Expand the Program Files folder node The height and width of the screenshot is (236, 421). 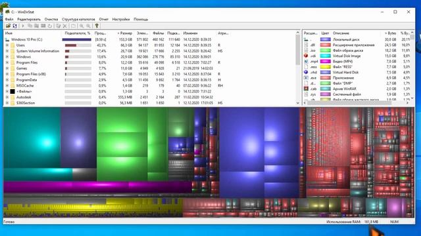[7, 63]
